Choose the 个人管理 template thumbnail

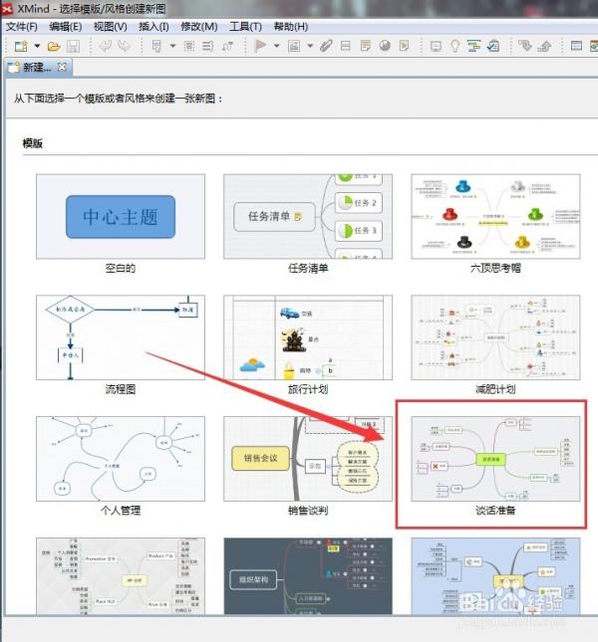click(x=121, y=459)
